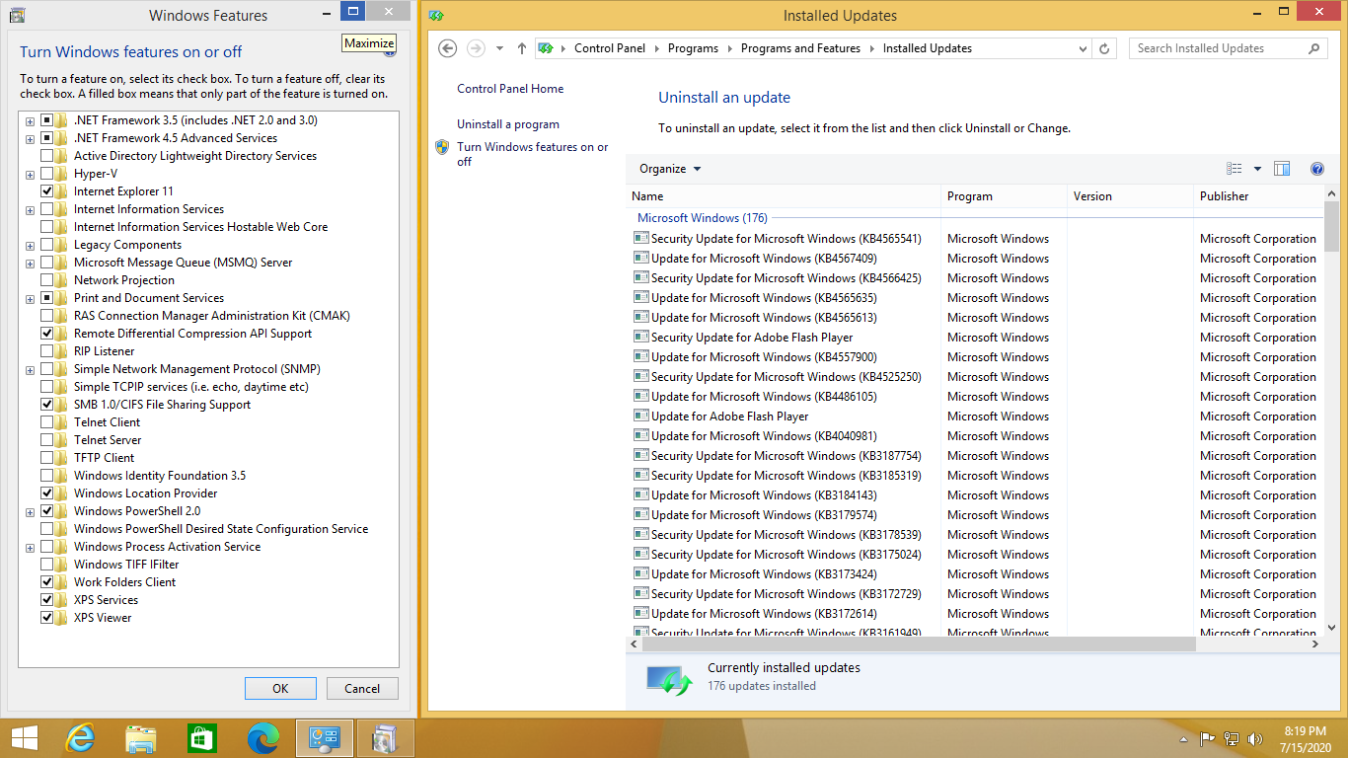Toggle Work Folders Client checkbox
The width and height of the screenshot is (1348, 758).
(x=47, y=582)
